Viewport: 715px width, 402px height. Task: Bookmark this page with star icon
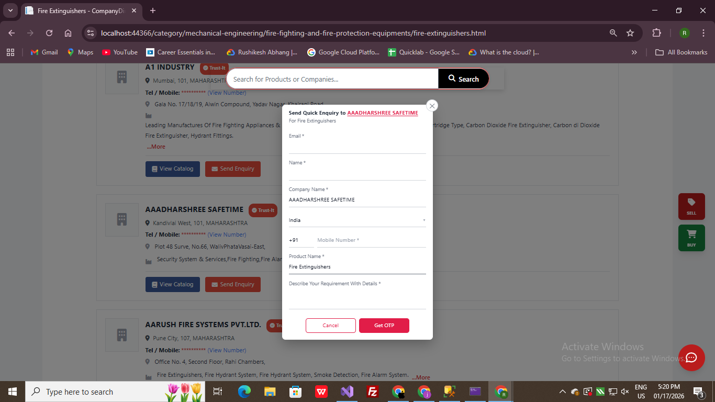(630, 33)
